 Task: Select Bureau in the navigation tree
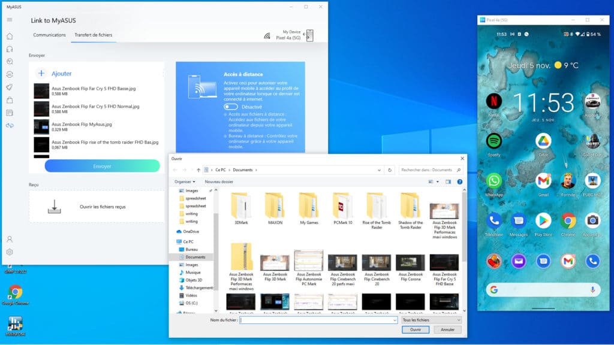coord(191,249)
